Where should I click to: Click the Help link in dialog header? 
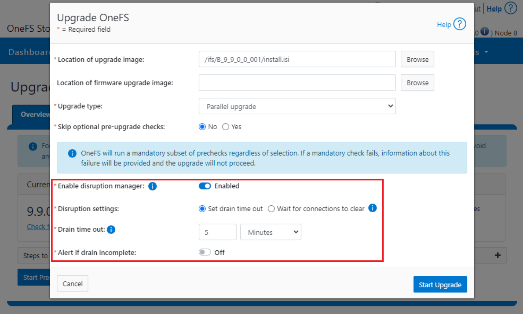point(444,24)
